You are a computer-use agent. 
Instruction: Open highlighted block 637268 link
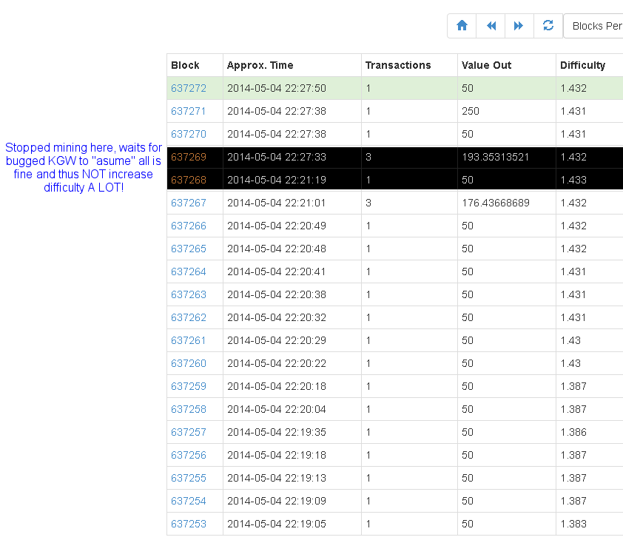189,180
